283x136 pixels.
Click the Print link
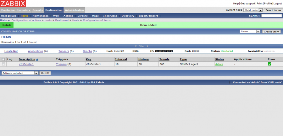point(259,3)
